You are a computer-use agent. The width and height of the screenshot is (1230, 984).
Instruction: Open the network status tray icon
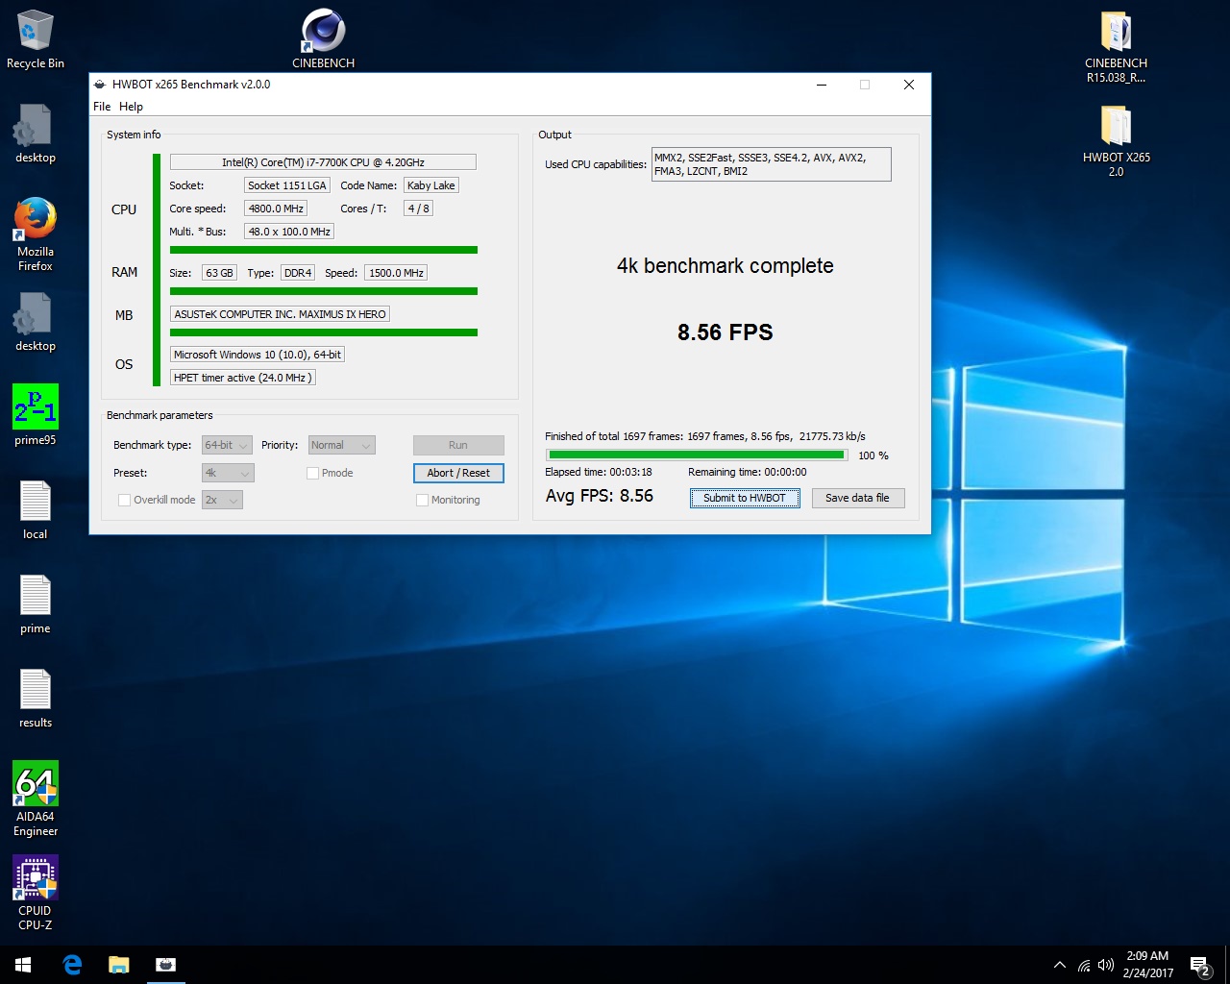tap(1084, 965)
